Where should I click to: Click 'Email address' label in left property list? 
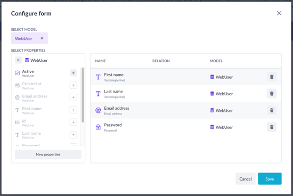[35, 96]
